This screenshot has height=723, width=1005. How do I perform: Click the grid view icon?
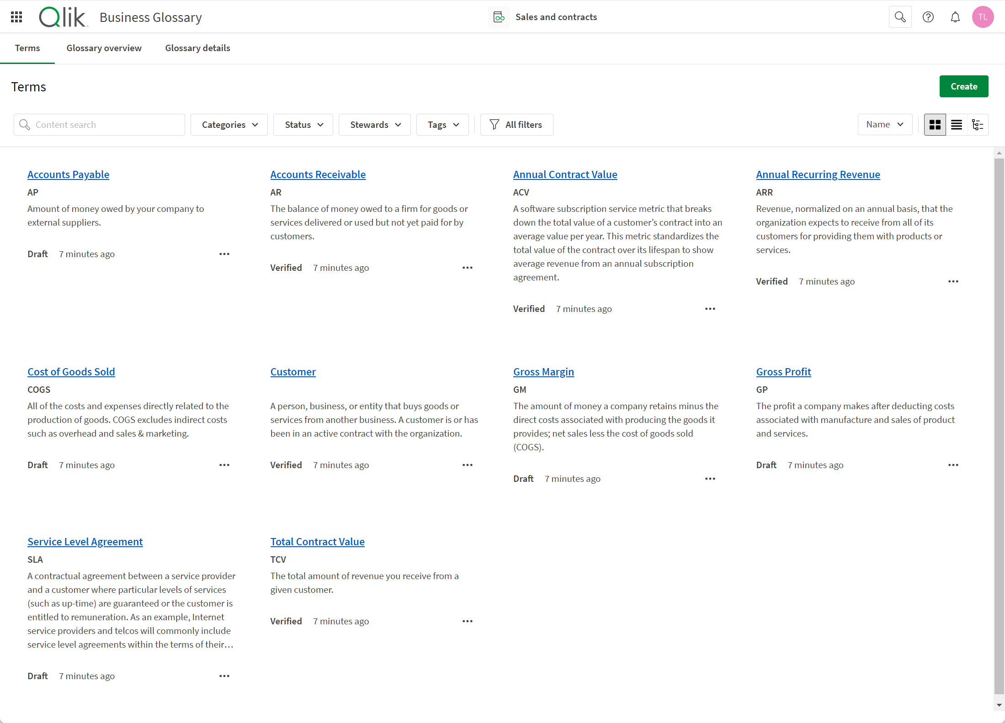pyautogui.click(x=935, y=125)
